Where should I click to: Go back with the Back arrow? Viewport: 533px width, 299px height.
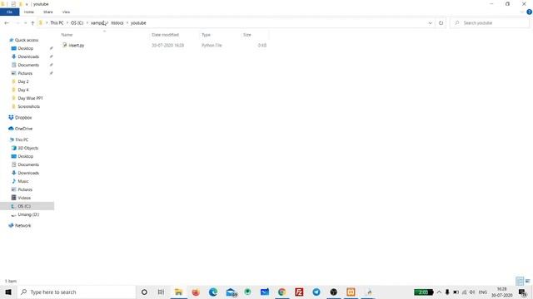[7, 23]
